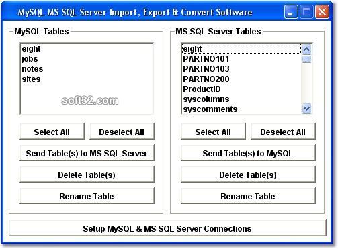Image resolution: width=338 pixels, height=249 pixels.
Task: Select 'eight' in the MS SQL Server Tables list
Action: [241, 49]
